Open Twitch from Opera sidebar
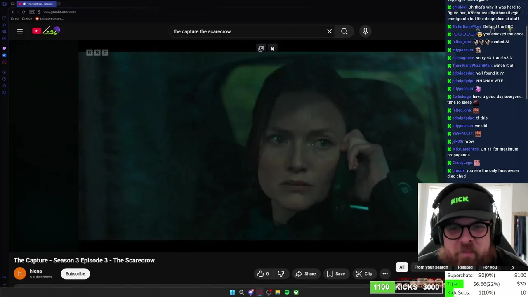528x297 pixels. pyautogui.click(x=4, y=48)
